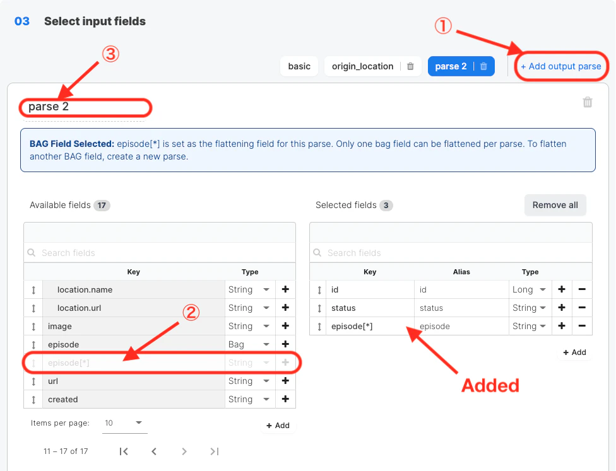This screenshot has width=616, height=471.
Task: Go to first page of available fields
Action: coord(124,451)
